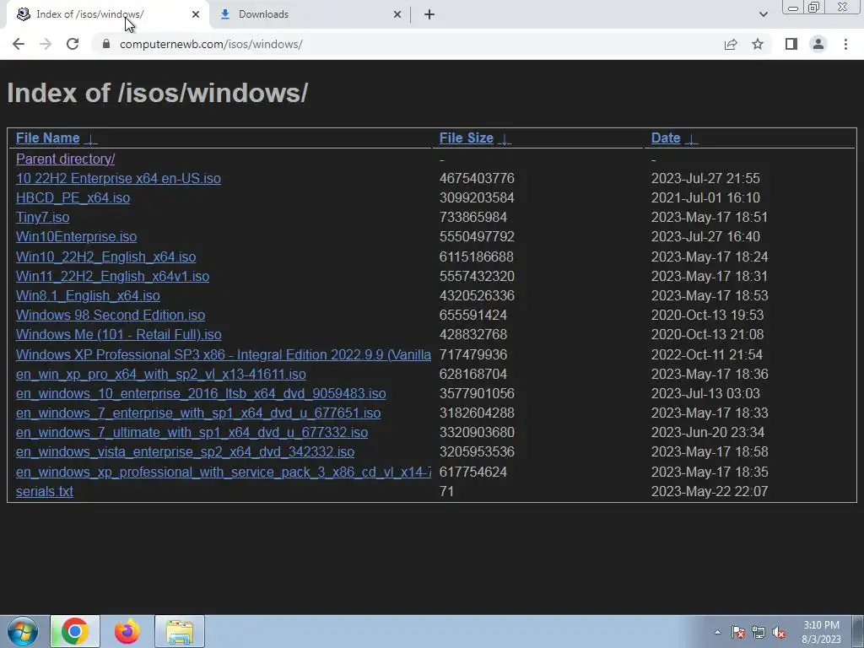Download 10 22H2 Enterprise x64 en-US.iso

pyautogui.click(x=118, y=179)
